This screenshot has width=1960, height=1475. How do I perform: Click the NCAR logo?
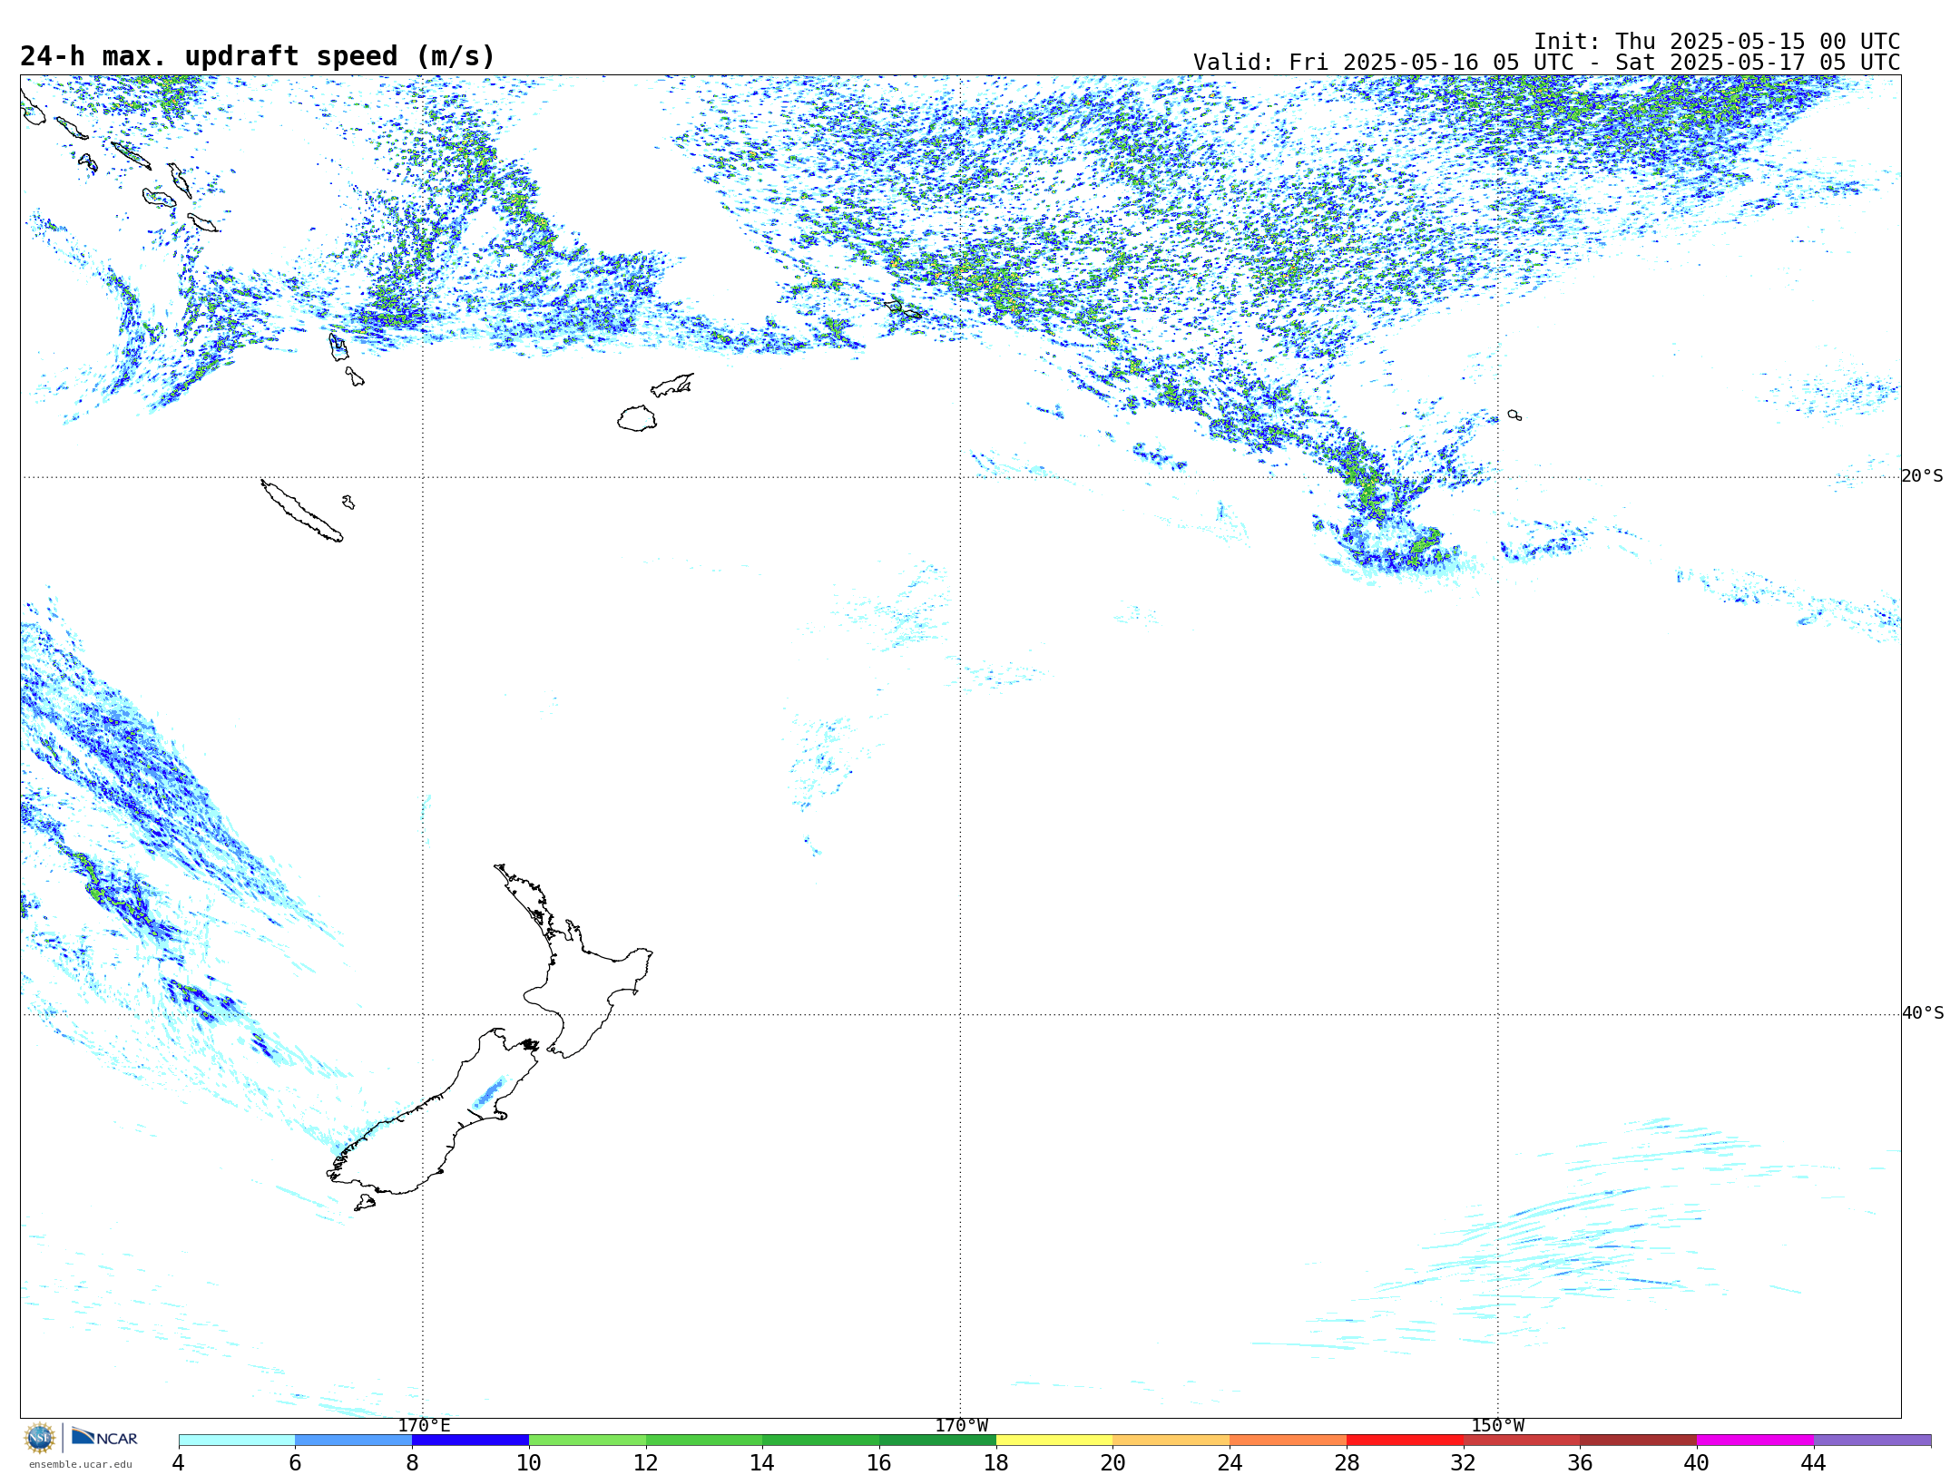click(104, 1438)
